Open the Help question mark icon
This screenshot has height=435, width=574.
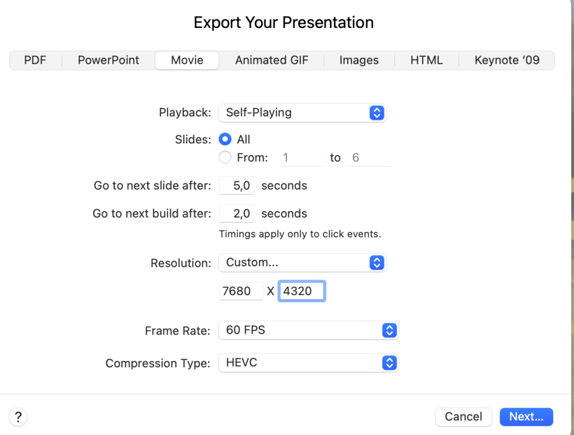coord(17,417)
